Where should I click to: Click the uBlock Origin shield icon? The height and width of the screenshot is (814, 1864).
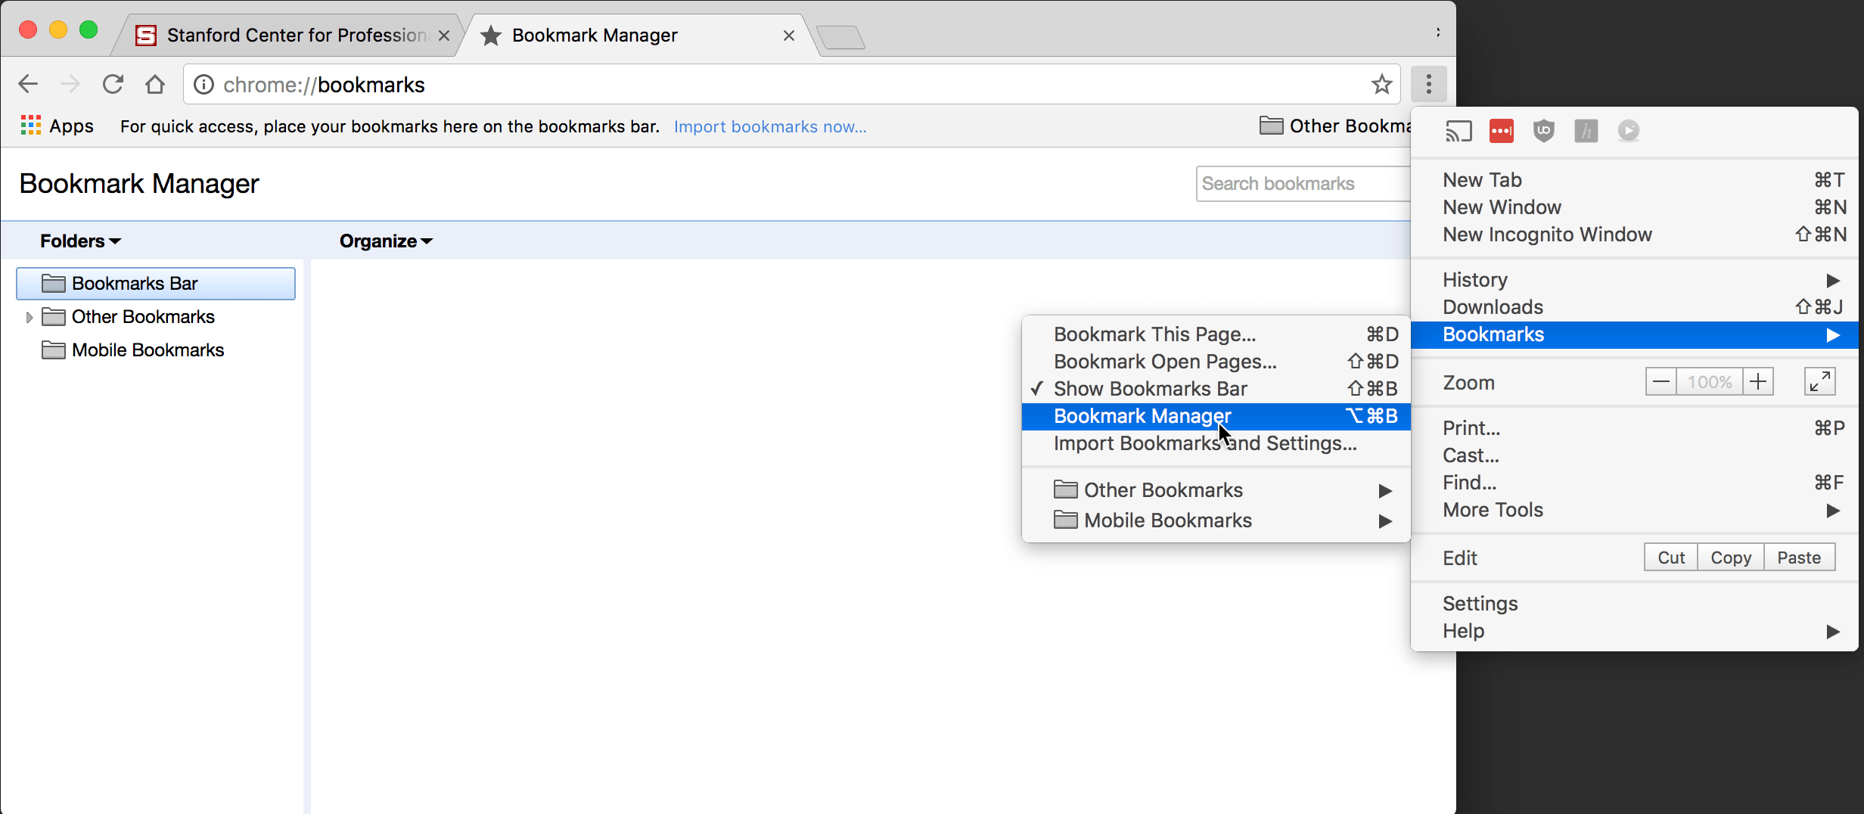[1544, 131]
